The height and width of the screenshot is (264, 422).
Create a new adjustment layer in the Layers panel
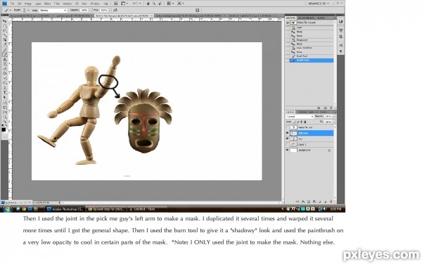[314, 201]
